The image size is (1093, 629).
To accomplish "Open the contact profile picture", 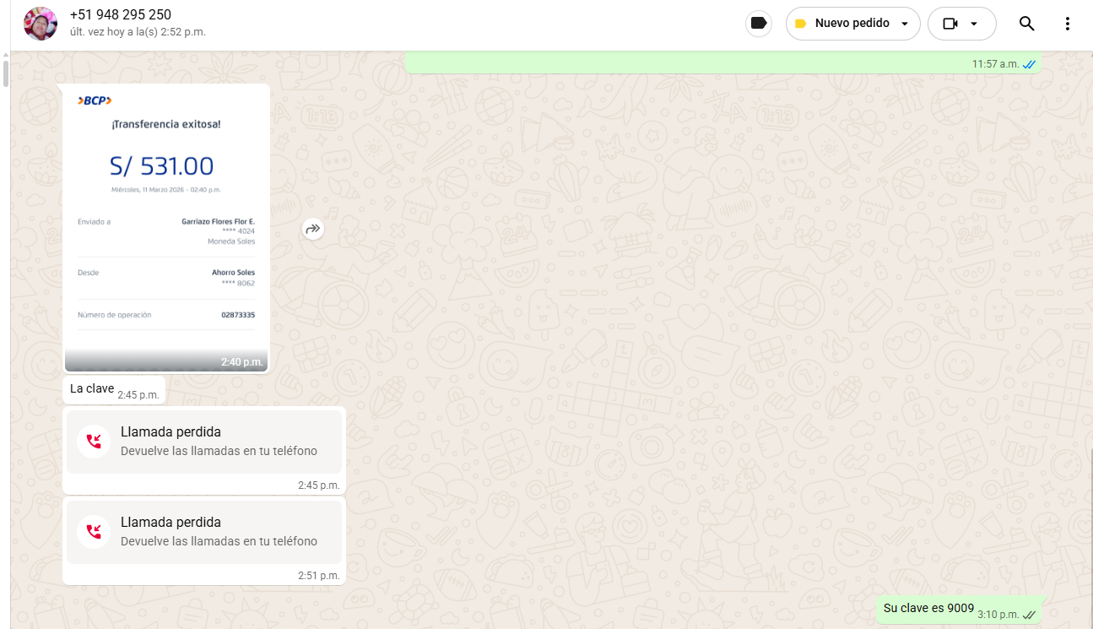I will pyautogui.click(x=41, y=24).
